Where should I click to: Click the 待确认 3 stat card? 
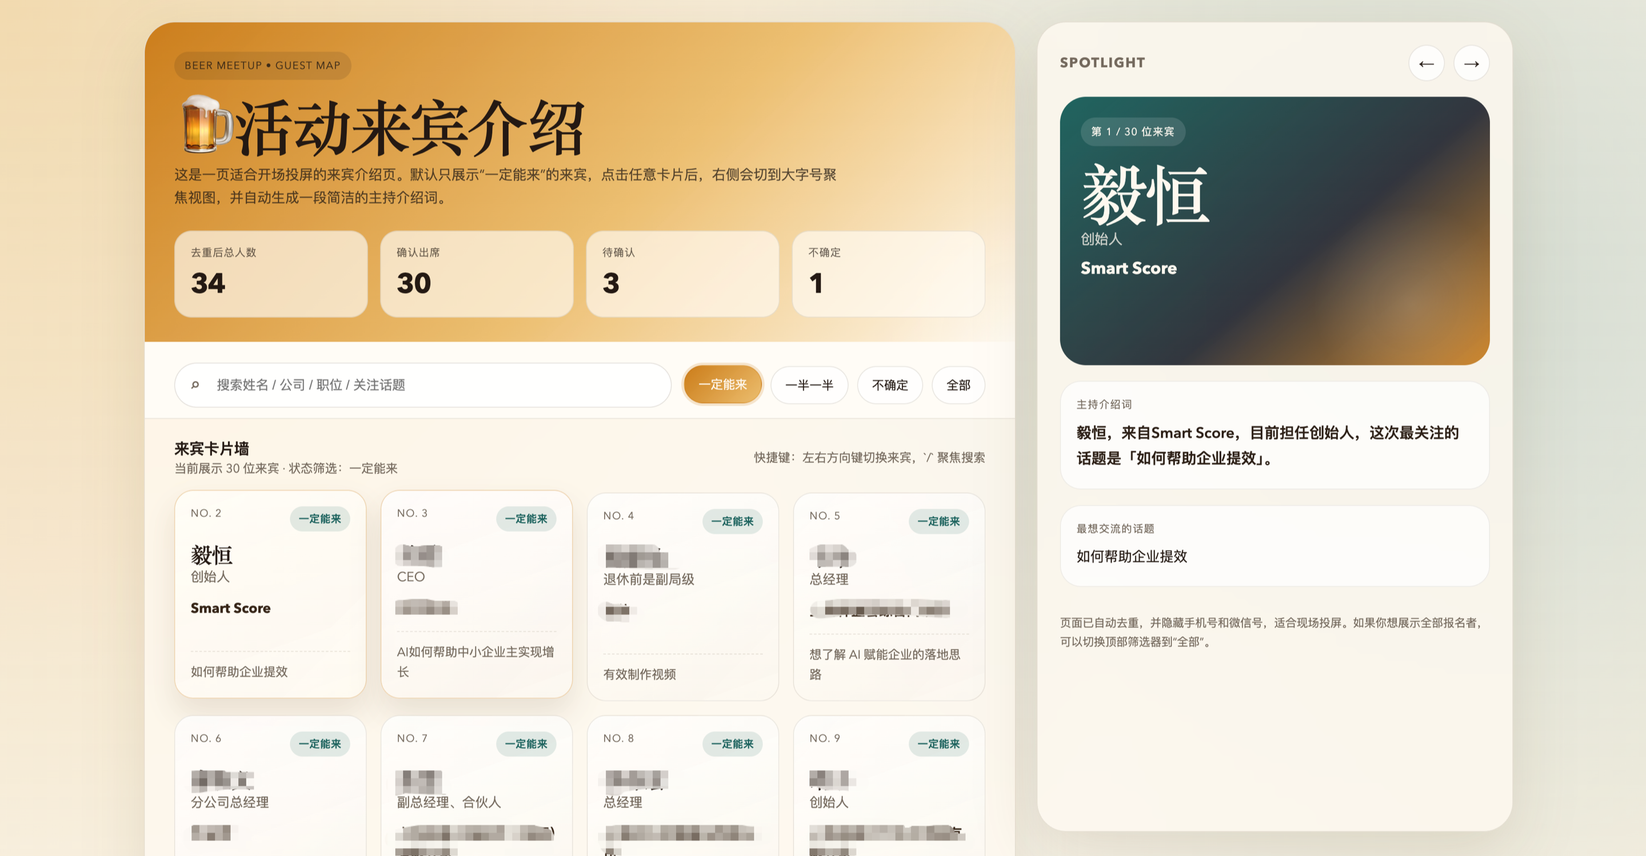tap(682, 274)
